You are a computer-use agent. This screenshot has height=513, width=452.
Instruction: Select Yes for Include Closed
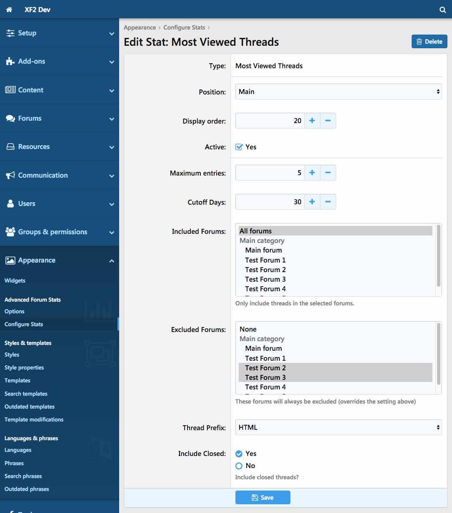(x=239, y=454)
